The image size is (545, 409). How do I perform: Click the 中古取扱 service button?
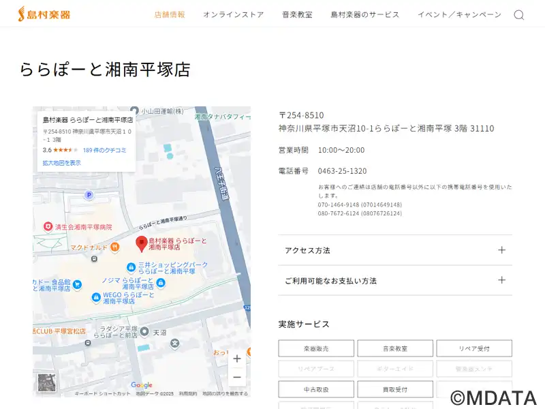pyautogui.click(x=316, y=389)
